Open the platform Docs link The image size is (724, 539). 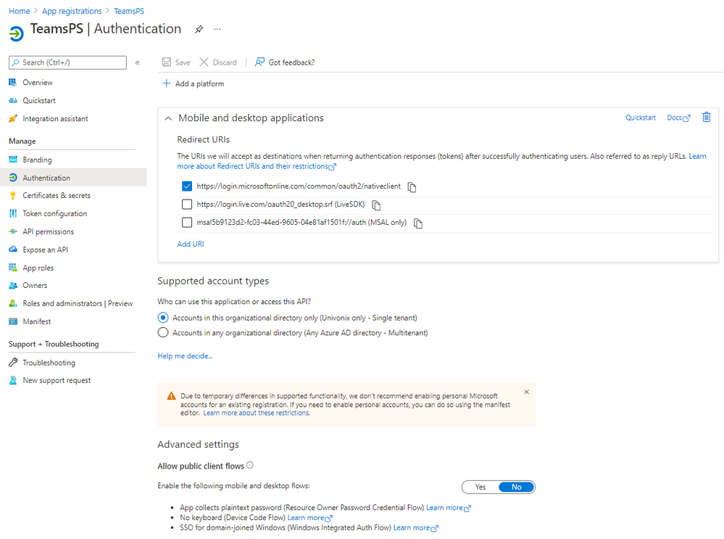point(678,118)
